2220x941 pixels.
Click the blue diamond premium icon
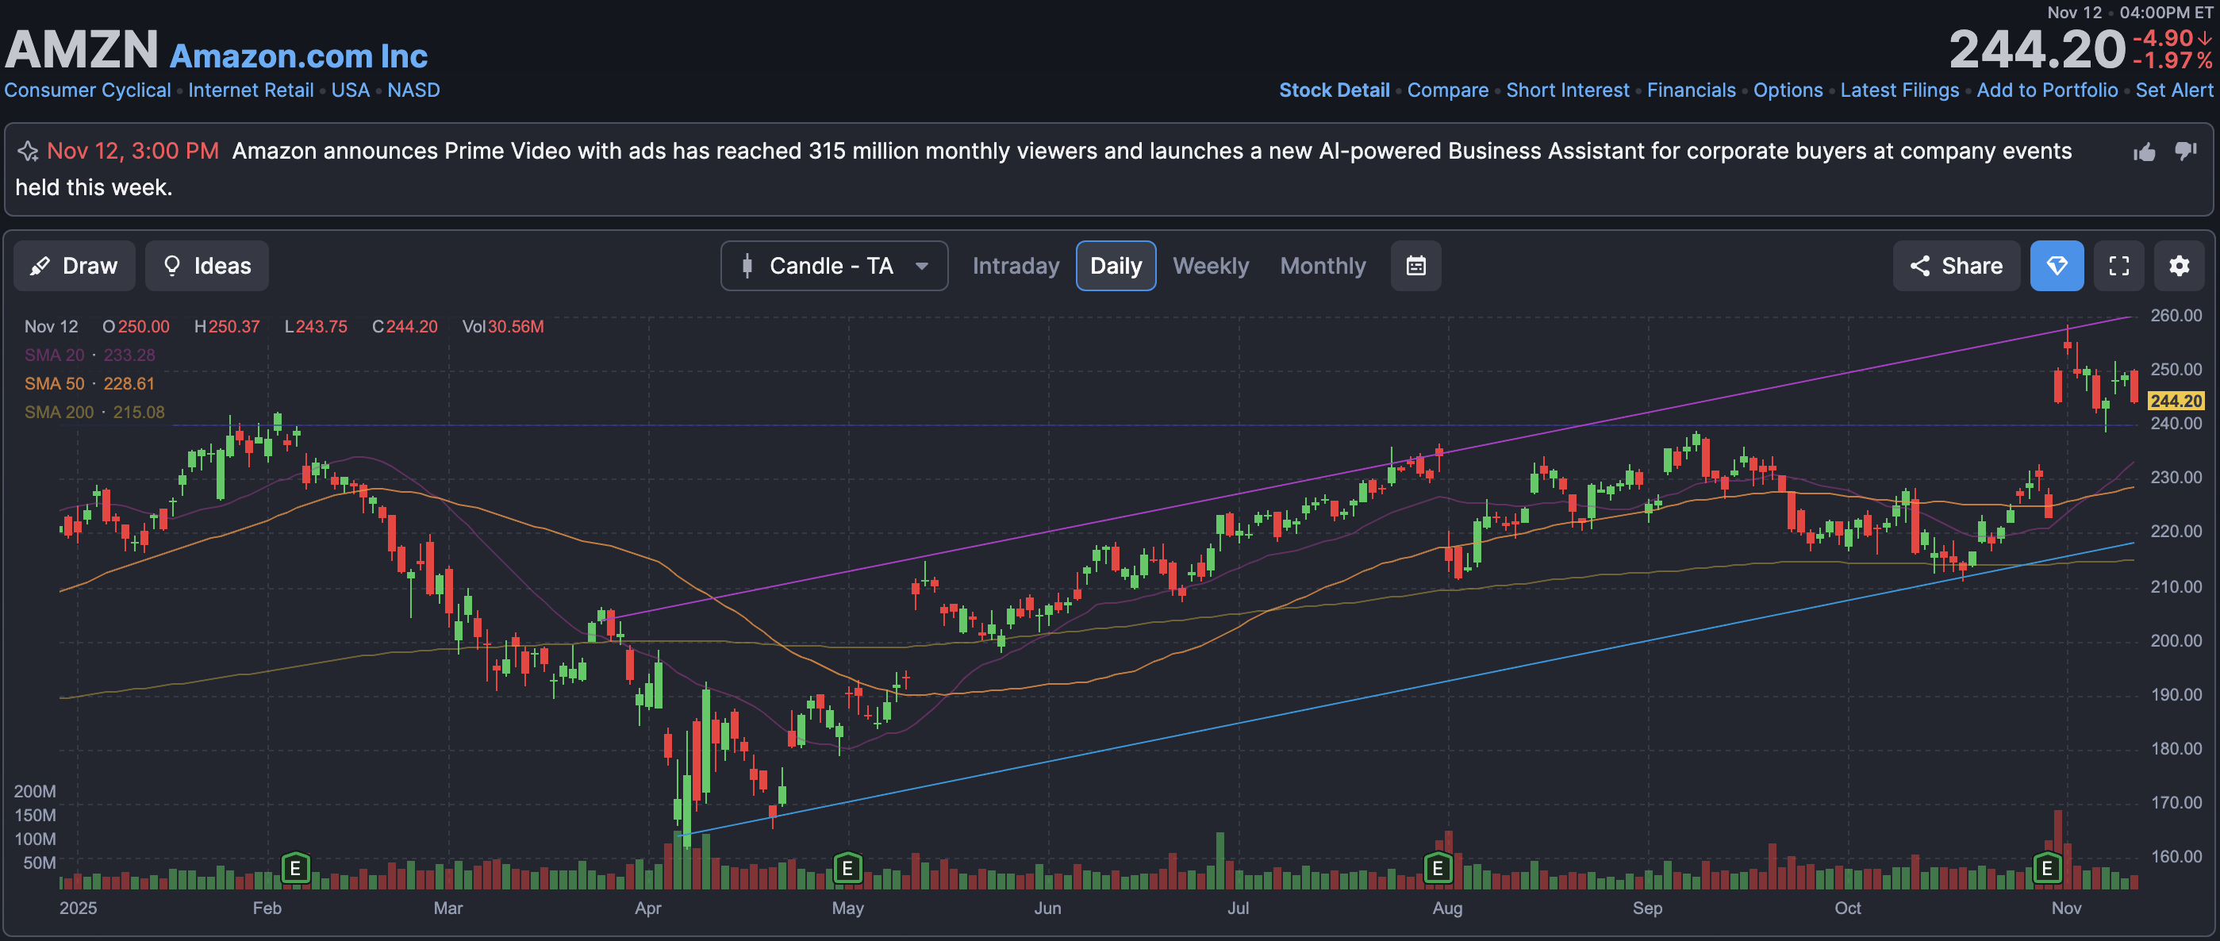tap(2057, 266)
